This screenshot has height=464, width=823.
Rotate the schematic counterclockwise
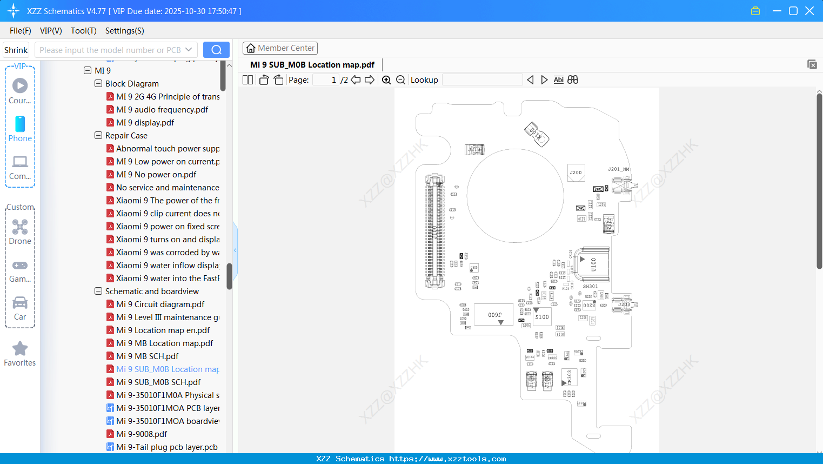(263, 79)
